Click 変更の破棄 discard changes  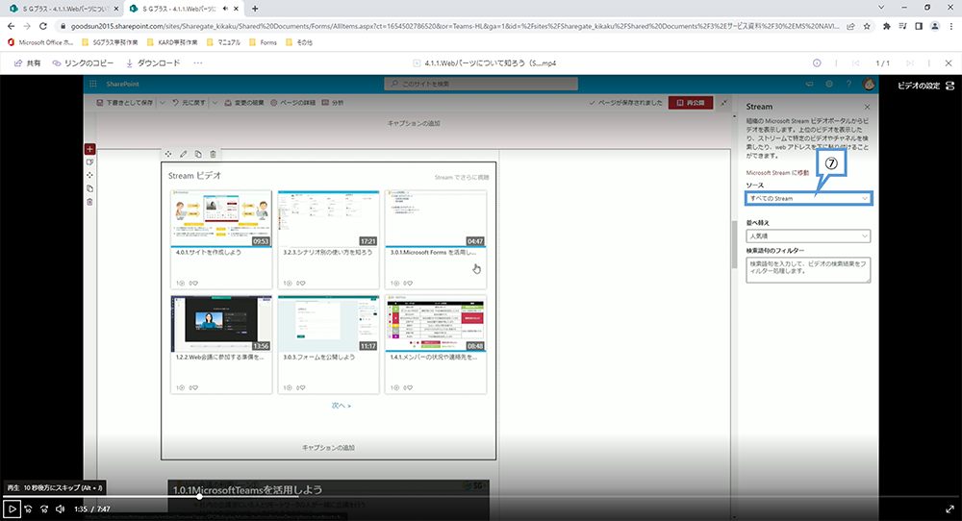244,103
